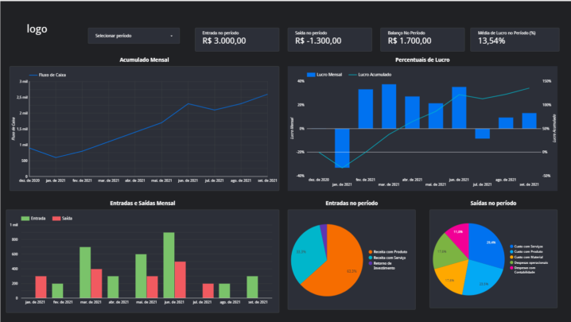Image resolution: width=571 pixels, height=322 pixels.
Task: Click the Custo com Serviços legend marker
Action: (x=510, y=247)
